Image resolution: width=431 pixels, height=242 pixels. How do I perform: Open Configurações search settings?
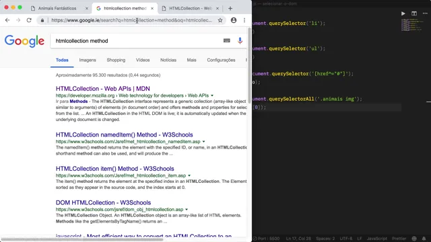[221, 60]
